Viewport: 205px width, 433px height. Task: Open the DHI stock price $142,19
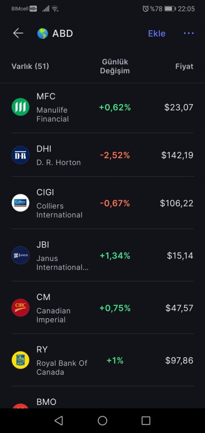point(177,155)
